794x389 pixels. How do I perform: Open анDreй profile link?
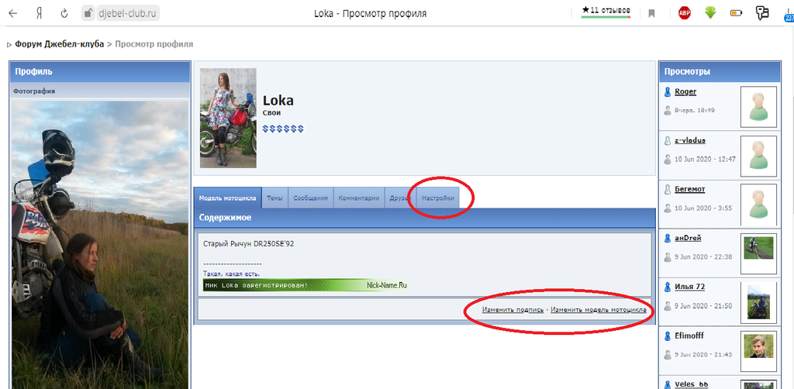pyautogui.click(x=688, y=238)
